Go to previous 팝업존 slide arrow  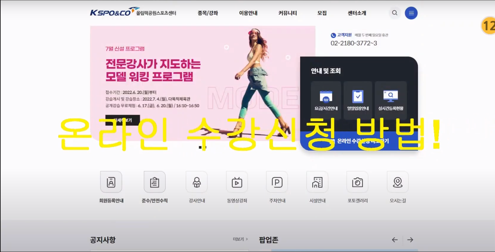point(395,240)
